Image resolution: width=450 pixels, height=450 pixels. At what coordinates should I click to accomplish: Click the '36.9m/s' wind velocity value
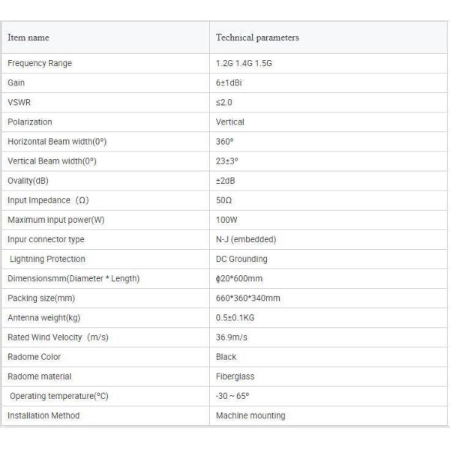(x=232, y=337)
